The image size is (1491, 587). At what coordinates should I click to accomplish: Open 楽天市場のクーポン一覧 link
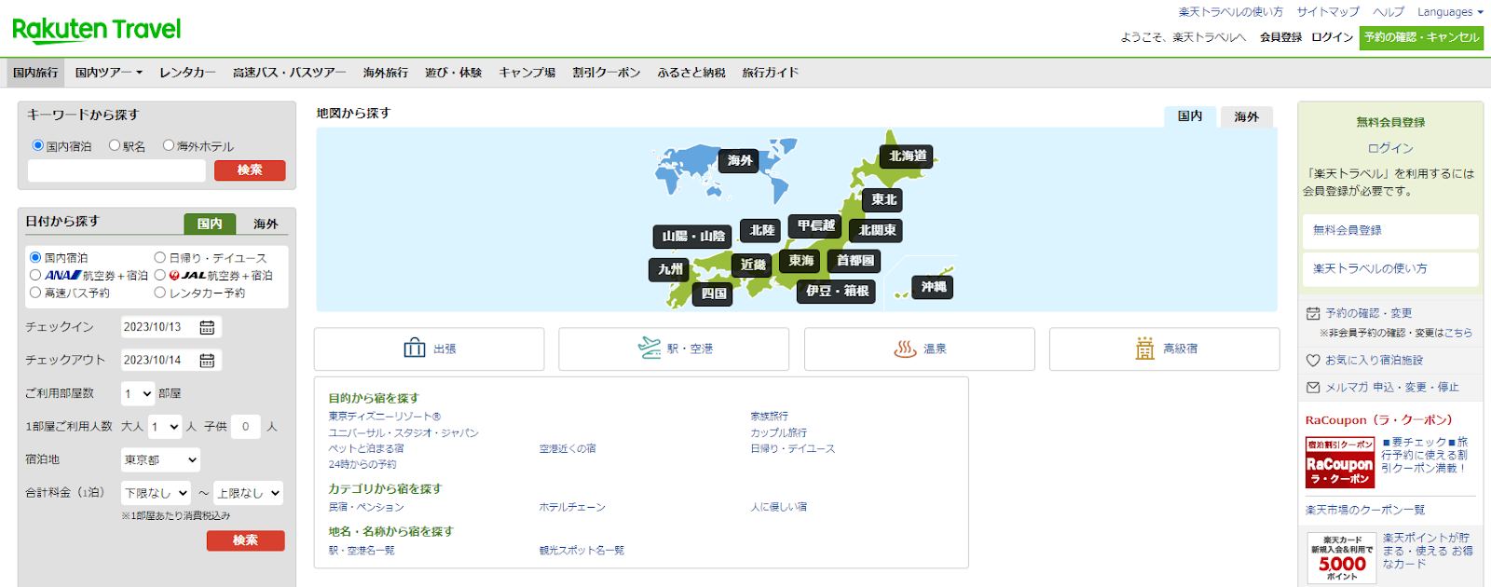click(1365, 510)
